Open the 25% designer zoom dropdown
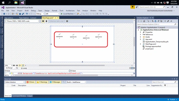The height and width of the screenshot is (101, 179). pyautogui.click(x=8, y=65)
